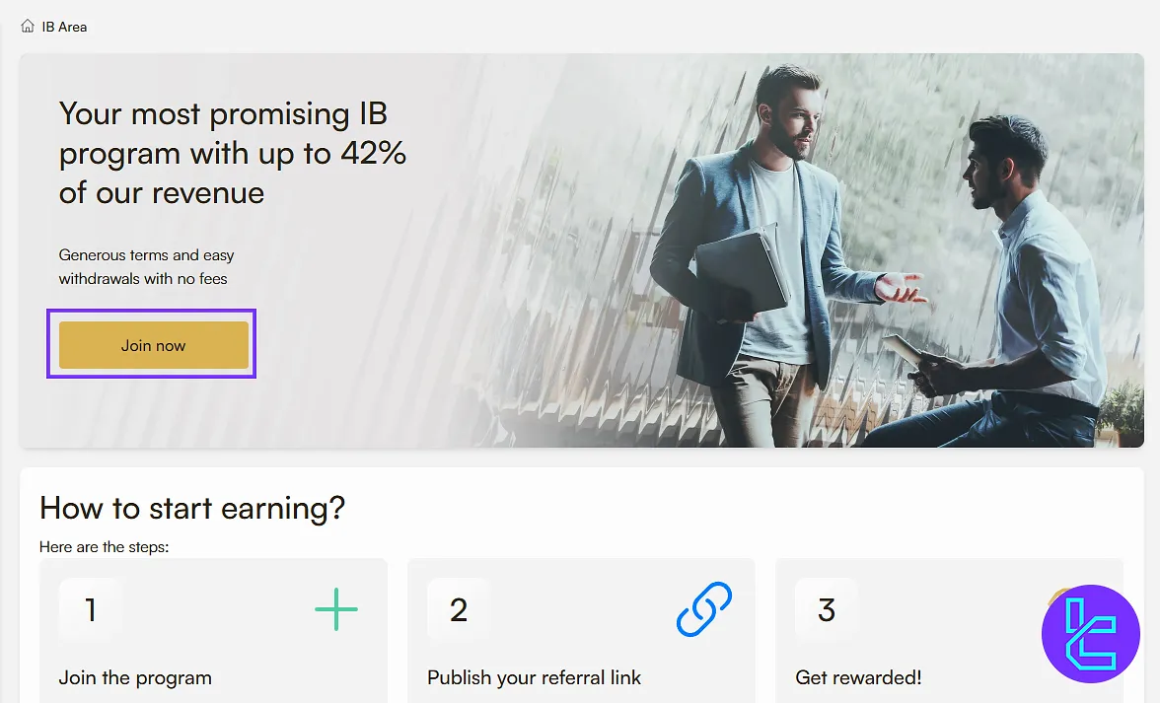Image resolution: width=1160 pixels, height=703 pixels.
Task: Click the green plus icon in step 1
Action: (336, 609)
